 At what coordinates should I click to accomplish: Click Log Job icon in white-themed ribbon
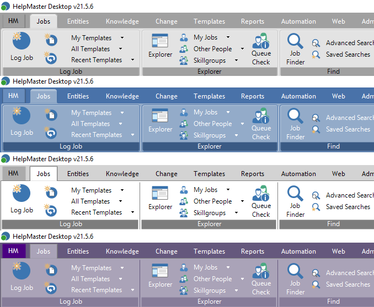click(21, 194)
